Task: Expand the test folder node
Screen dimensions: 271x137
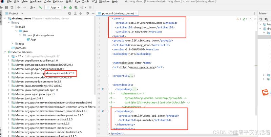Action: [13, 44]
